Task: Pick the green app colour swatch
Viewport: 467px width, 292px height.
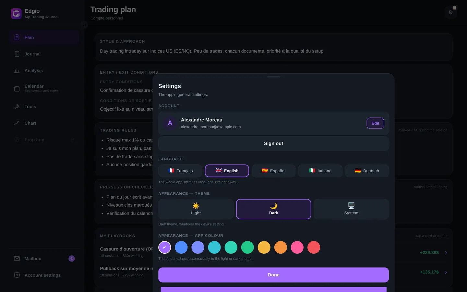Action: pyautogui.click(x=247, y=247)
